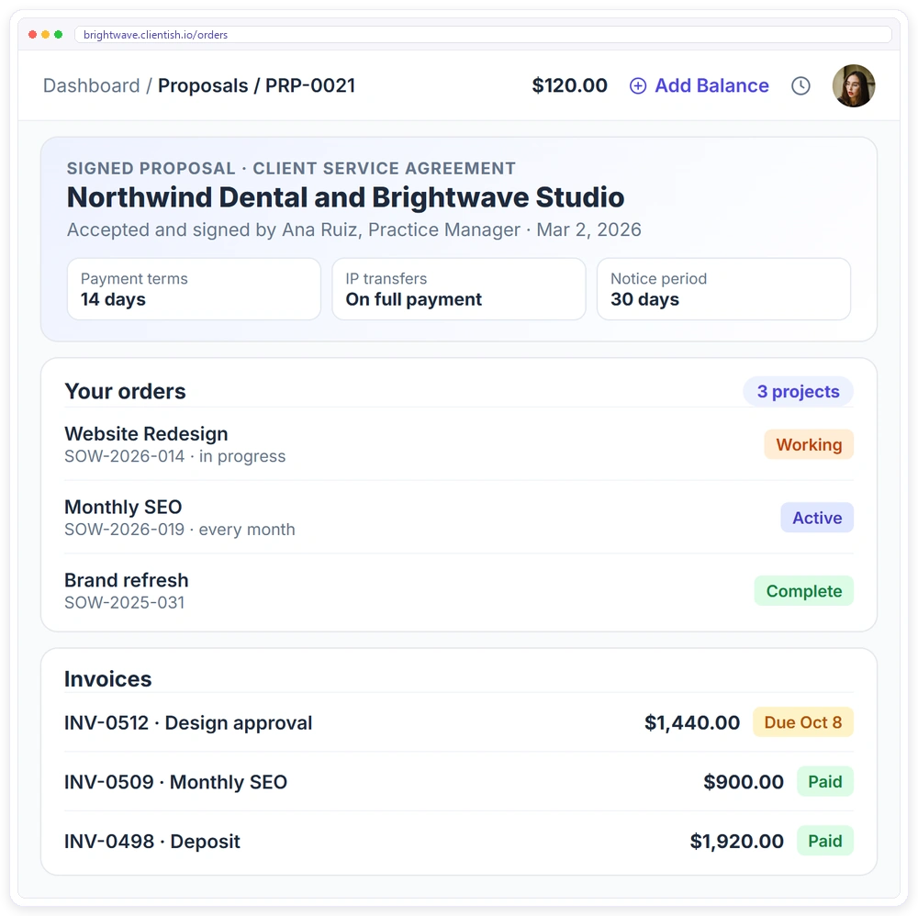
Task: Click the Due Oct 8 badge
Action: [x=802, y=722]
